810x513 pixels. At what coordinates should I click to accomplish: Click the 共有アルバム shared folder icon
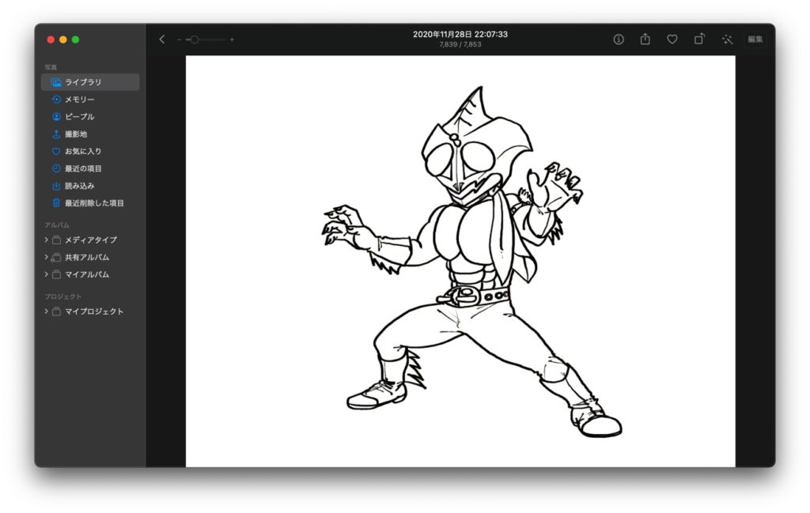(56, 257)
